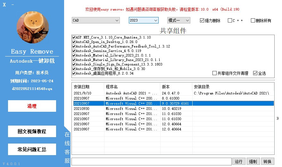Sort by 安装日期 column header
This screenshot has width=282, height=167.
tap(88, 87)
